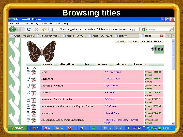Screen dimensions: 183x137
Task: Click the stop loading X icon
Action: pos(36,29)
